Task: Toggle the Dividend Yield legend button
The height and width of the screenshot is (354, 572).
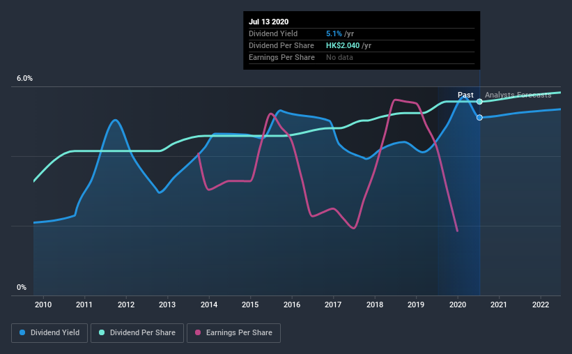Action: click(49, 333)
